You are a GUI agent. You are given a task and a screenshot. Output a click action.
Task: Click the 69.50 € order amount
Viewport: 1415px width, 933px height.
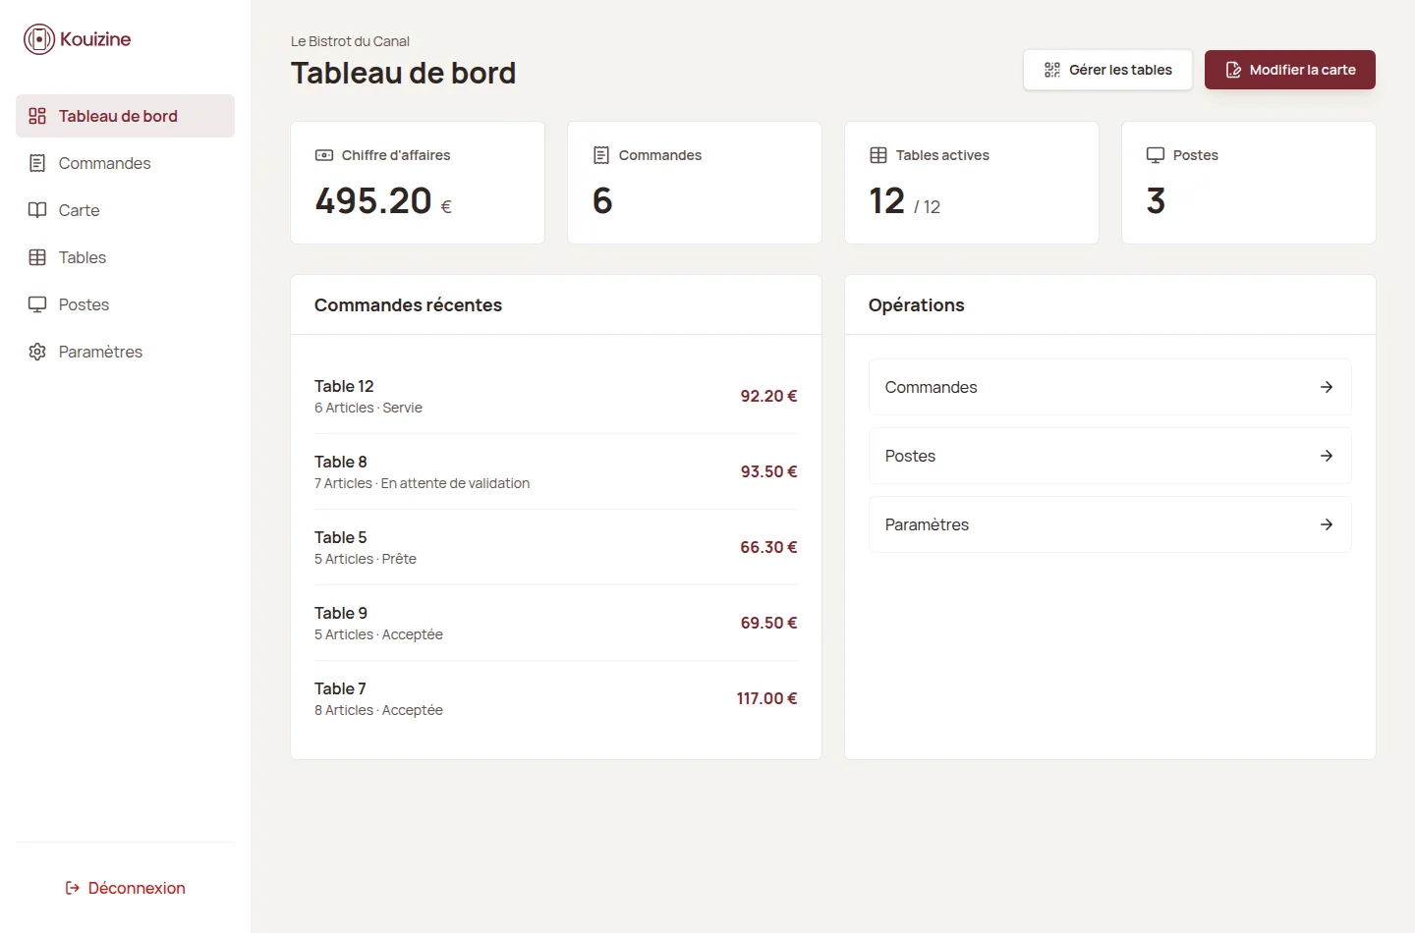(x=768, y=623)
